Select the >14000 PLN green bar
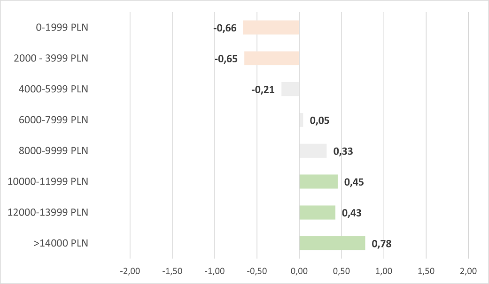This screenshot has height=284, width=489. pyautogui.click(x=332, y=243)
